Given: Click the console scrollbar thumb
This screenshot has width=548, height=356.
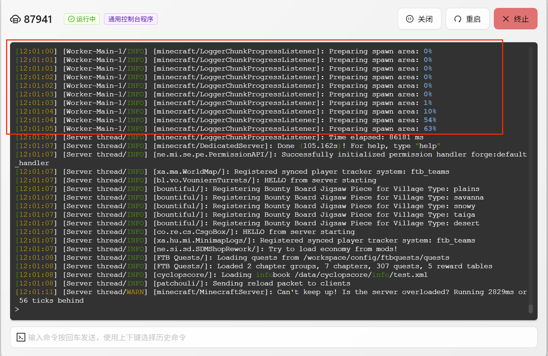Looking at the screenshot, I should point(531,309).
